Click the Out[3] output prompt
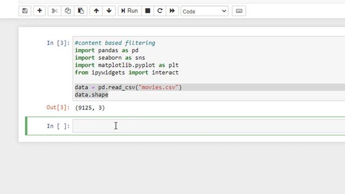The width and height of the screenshot is (345, 194). pos(58,107)
